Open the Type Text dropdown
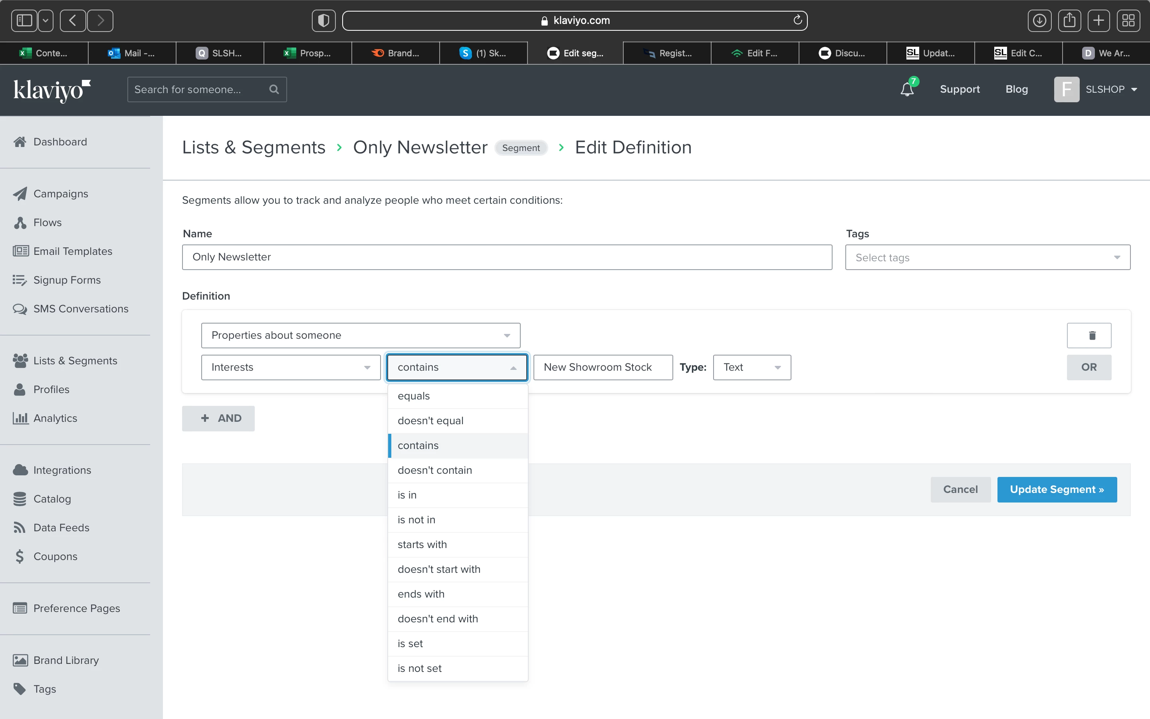The image size is (1150, 719). tap(751, 367)
